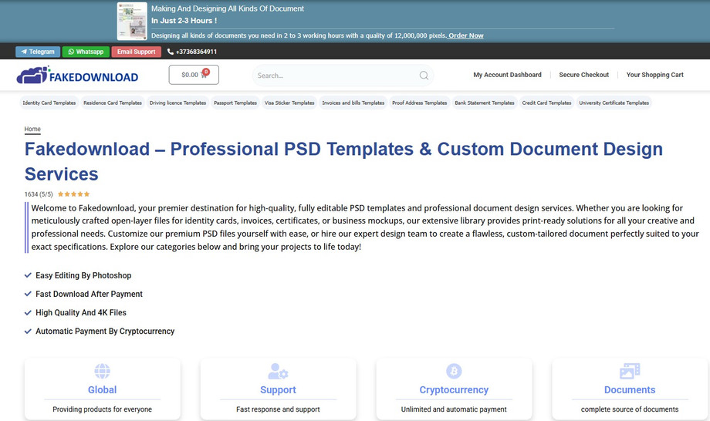The height and width of the screenshot is (421, 710).
Task: Click the Global card heading
Action: point(103,390)
